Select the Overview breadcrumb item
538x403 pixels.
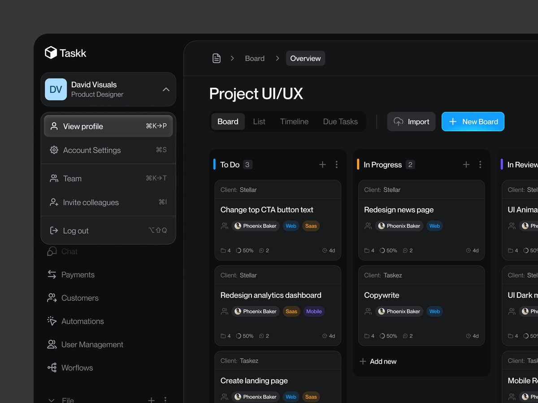tap(305, 58)
